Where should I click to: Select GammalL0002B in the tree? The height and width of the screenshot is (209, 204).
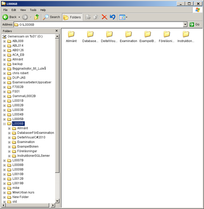pyautogui.click(x=24, y=96)
